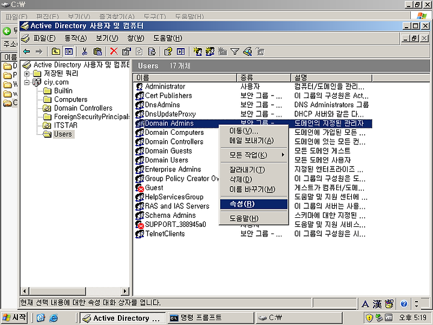Click the tree pane horizontal scrollbar thumb

coord(58,291)
